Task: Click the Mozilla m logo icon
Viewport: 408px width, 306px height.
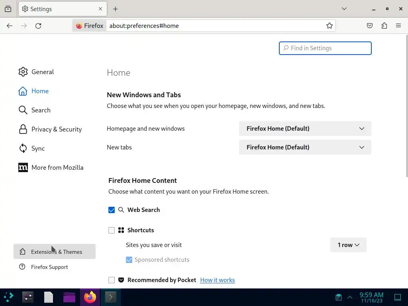Action: pos(23,168)
